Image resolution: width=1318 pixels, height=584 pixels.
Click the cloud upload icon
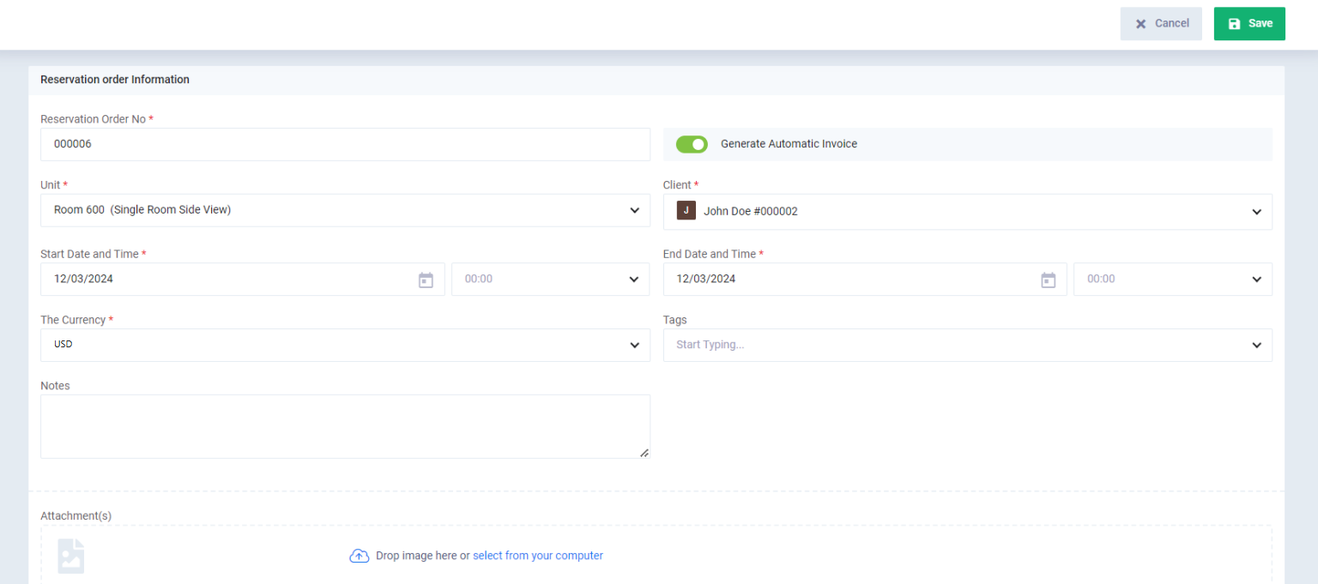pyautogui.click(x=359, y=556)
